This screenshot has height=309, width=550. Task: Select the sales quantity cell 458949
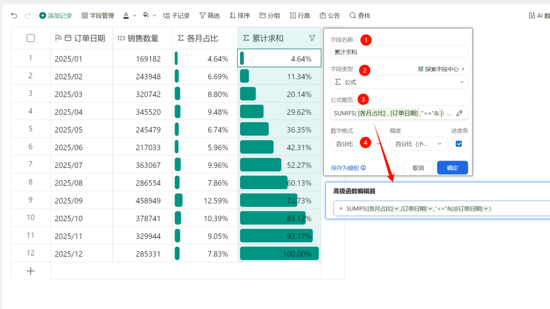coord(142,201)
